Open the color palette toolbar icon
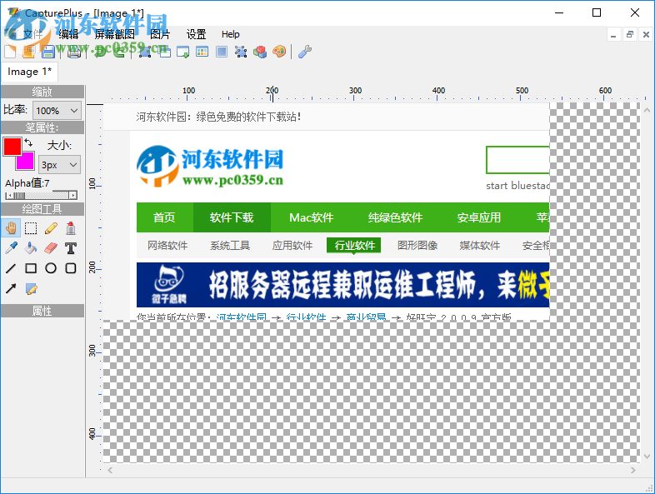The image size is (655, 494). (279, 52)
